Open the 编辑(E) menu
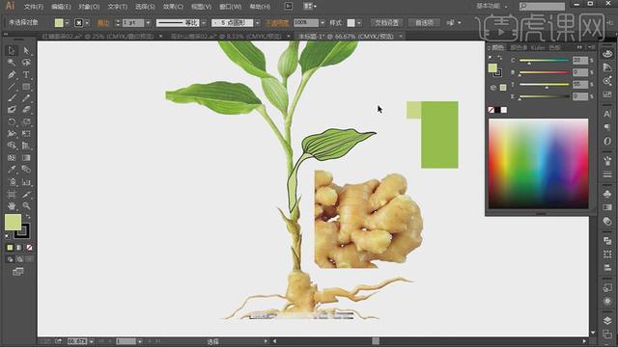 (61, 7)
